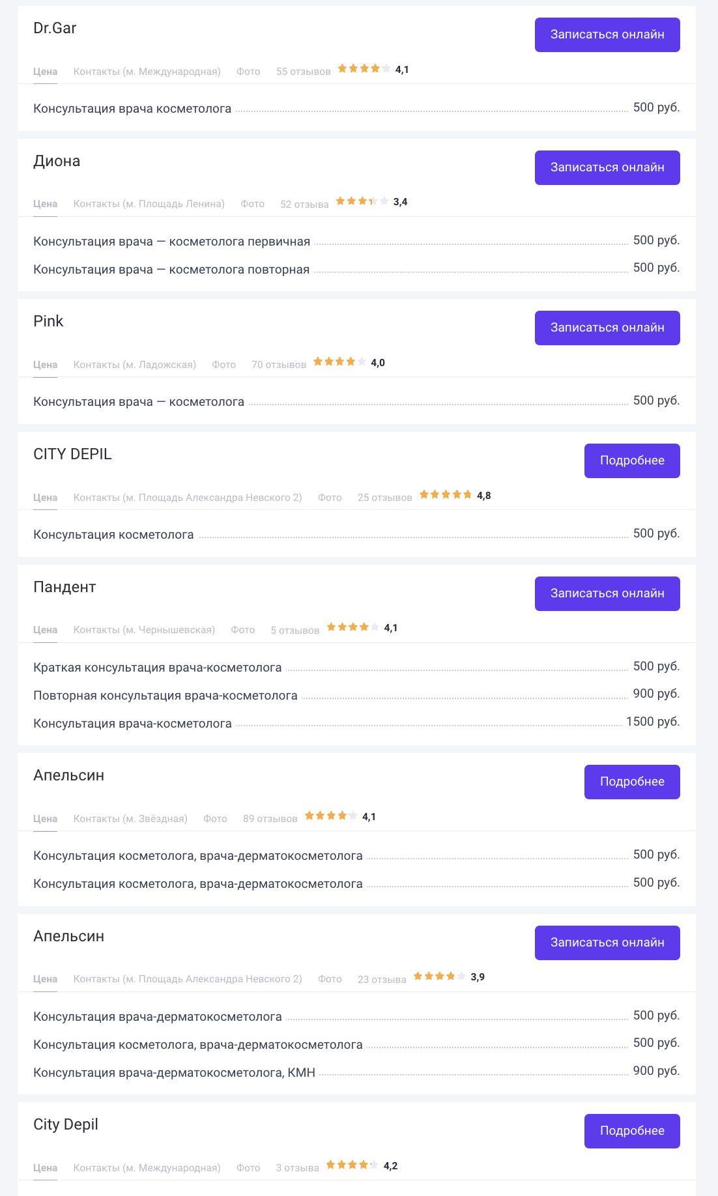
Task: Select Консультация врача-дерматокосметолога, КМН price row
Action: [x=356, y=1072]
